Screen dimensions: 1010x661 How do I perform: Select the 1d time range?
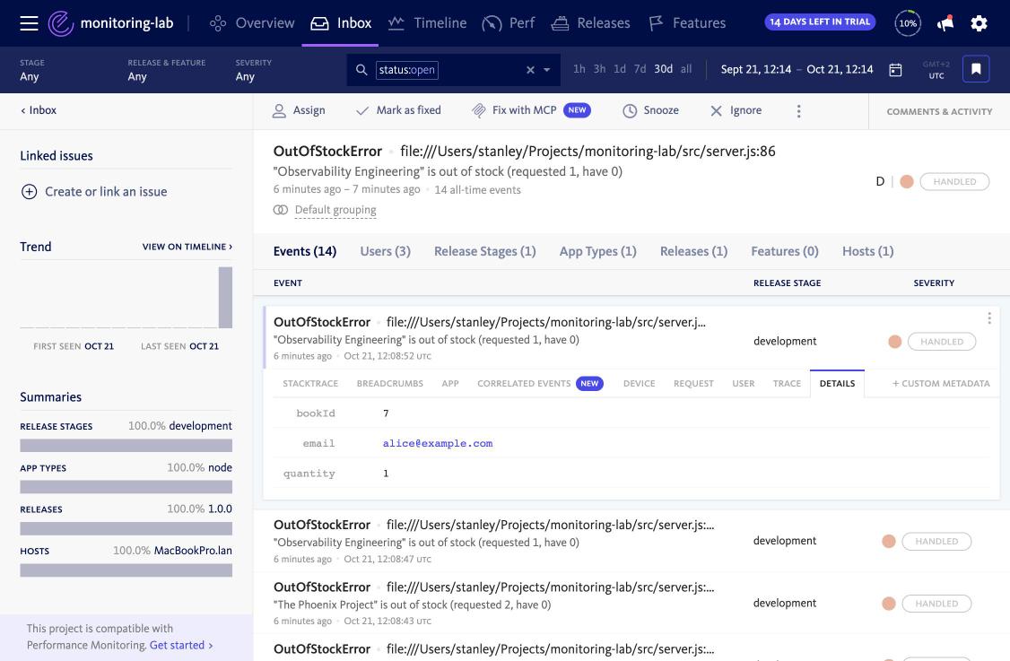(619, 69)
